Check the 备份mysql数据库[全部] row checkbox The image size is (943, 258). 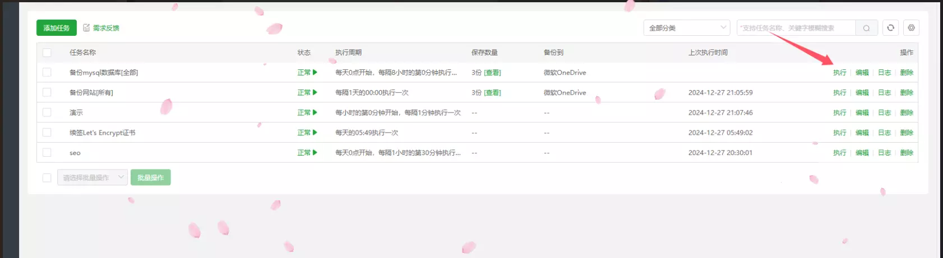(x=47, y=73)
